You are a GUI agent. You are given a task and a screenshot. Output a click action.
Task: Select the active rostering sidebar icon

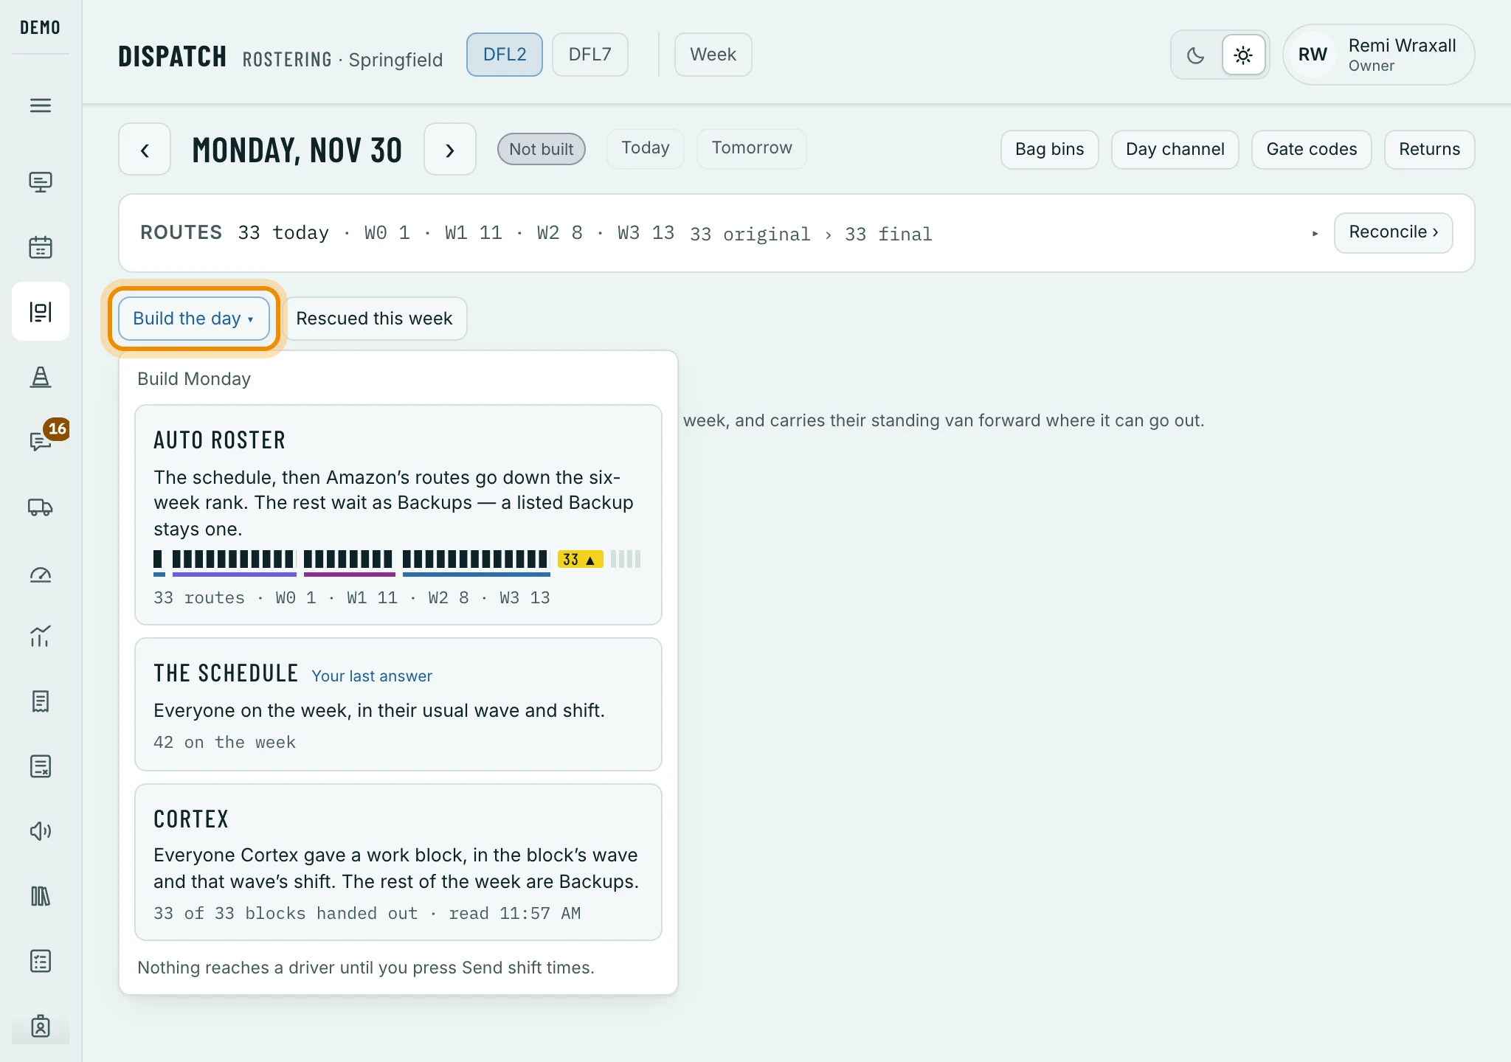(41, 311)
